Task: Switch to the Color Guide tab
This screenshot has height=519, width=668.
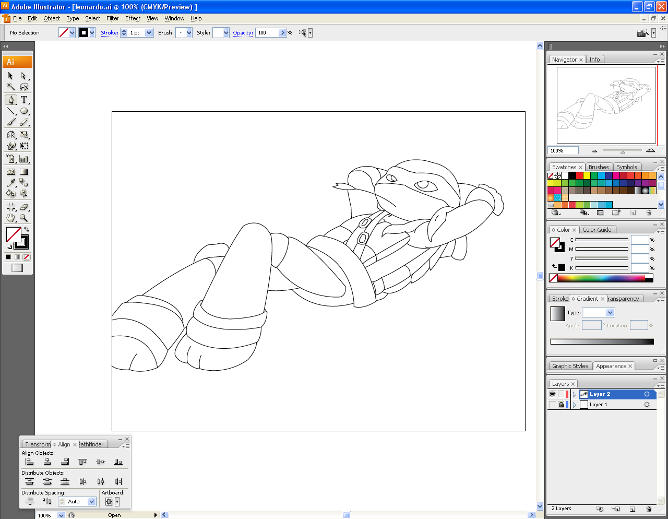Action: pos(597,230)
